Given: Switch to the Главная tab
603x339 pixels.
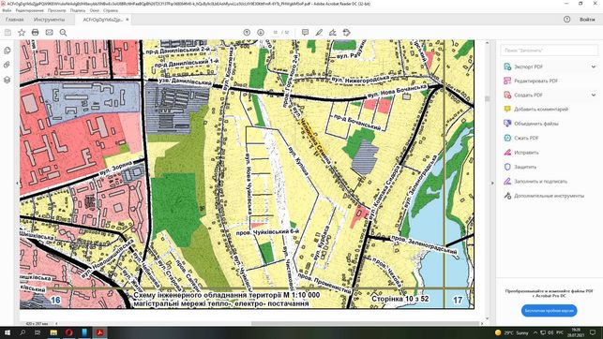Looking at the screenshot, I should click(15, 19).
